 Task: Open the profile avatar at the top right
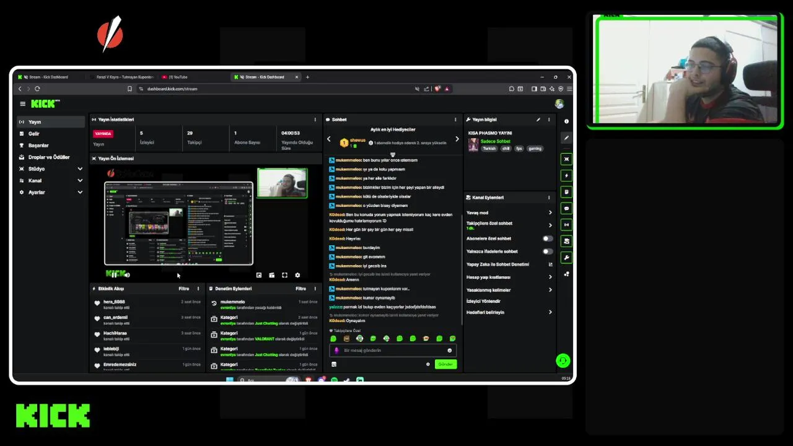pyautogui.click(x=559, y=104)
